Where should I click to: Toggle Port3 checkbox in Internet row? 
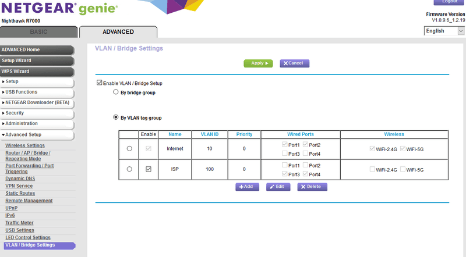click(x=284, y=153)
